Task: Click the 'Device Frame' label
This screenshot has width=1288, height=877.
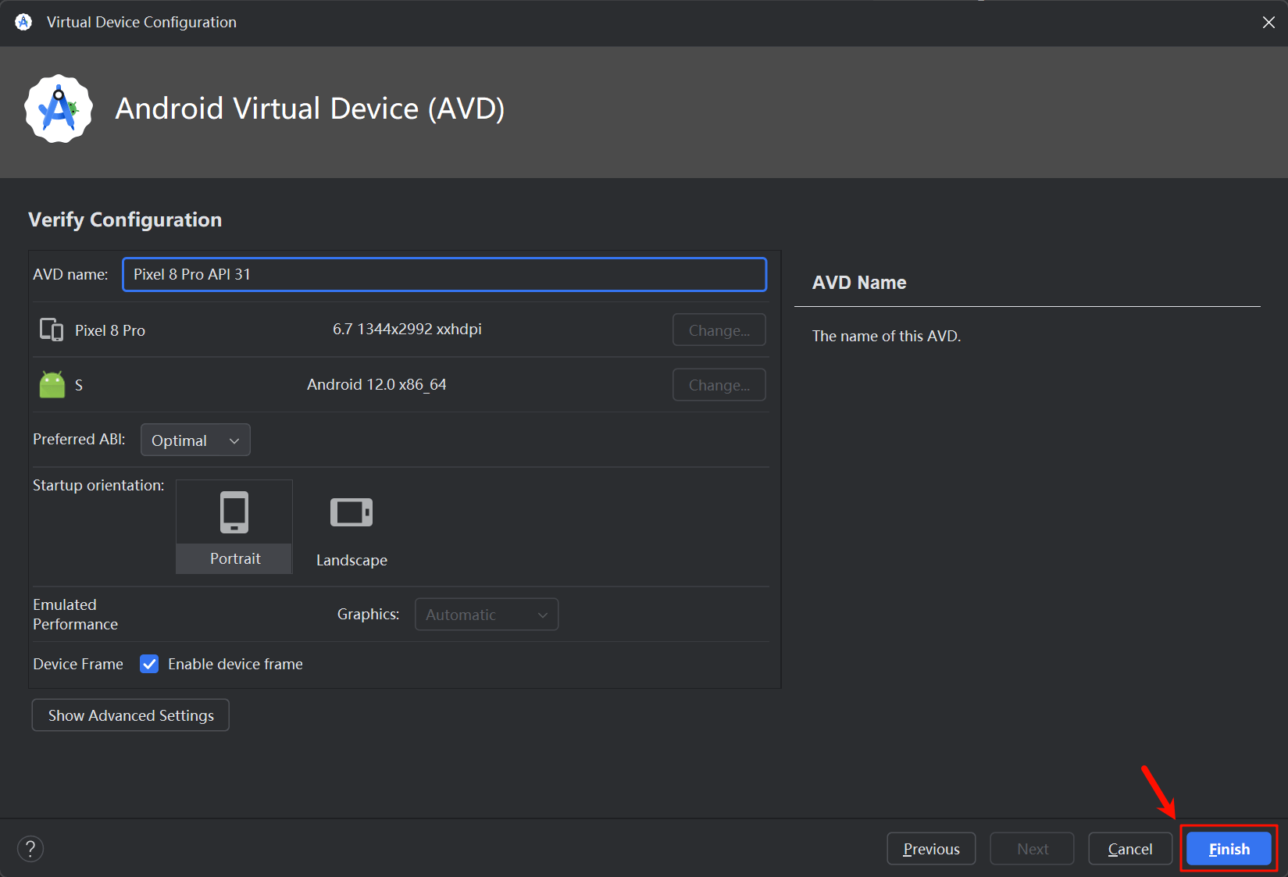Action: coord(78,664)
